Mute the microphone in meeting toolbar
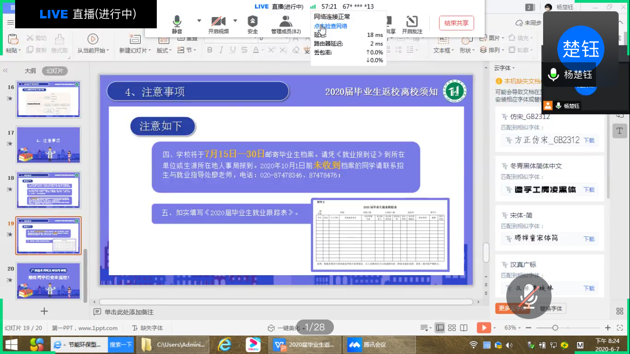Image resolution: width=630 pixels, height=354 pixels. (x=177, y=22)
